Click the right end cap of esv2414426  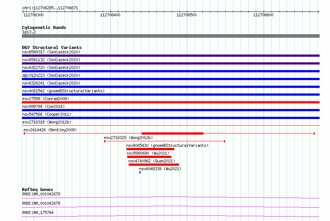tap(314, 133)
